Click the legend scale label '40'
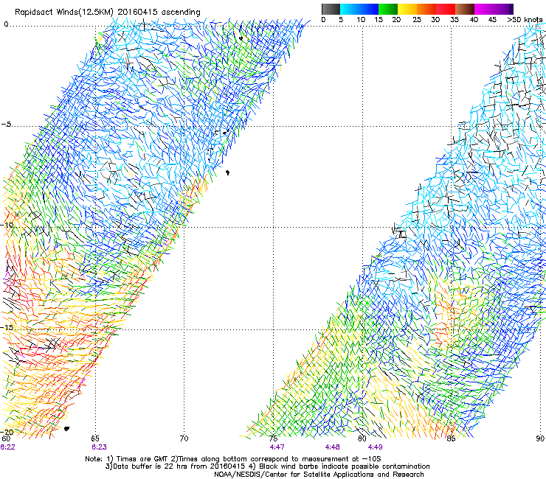Image resolution: width=546 pixels, height=479 pixels. coord(474,20)
